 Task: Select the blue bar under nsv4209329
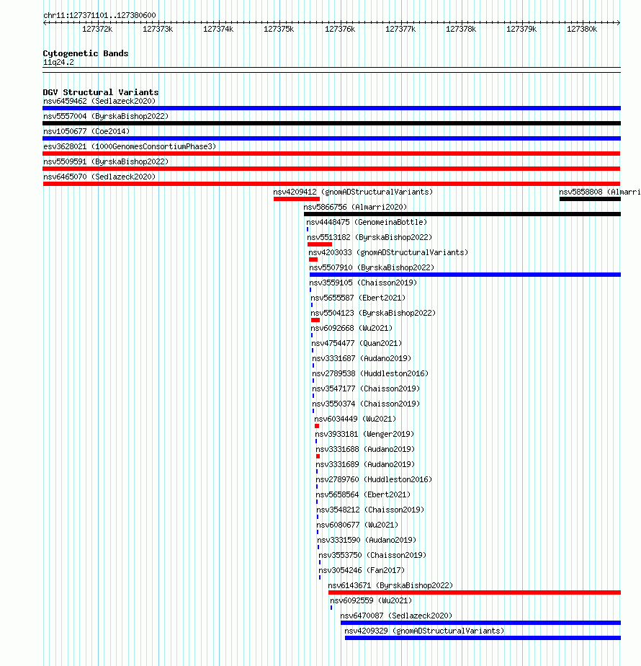[483, 639]
